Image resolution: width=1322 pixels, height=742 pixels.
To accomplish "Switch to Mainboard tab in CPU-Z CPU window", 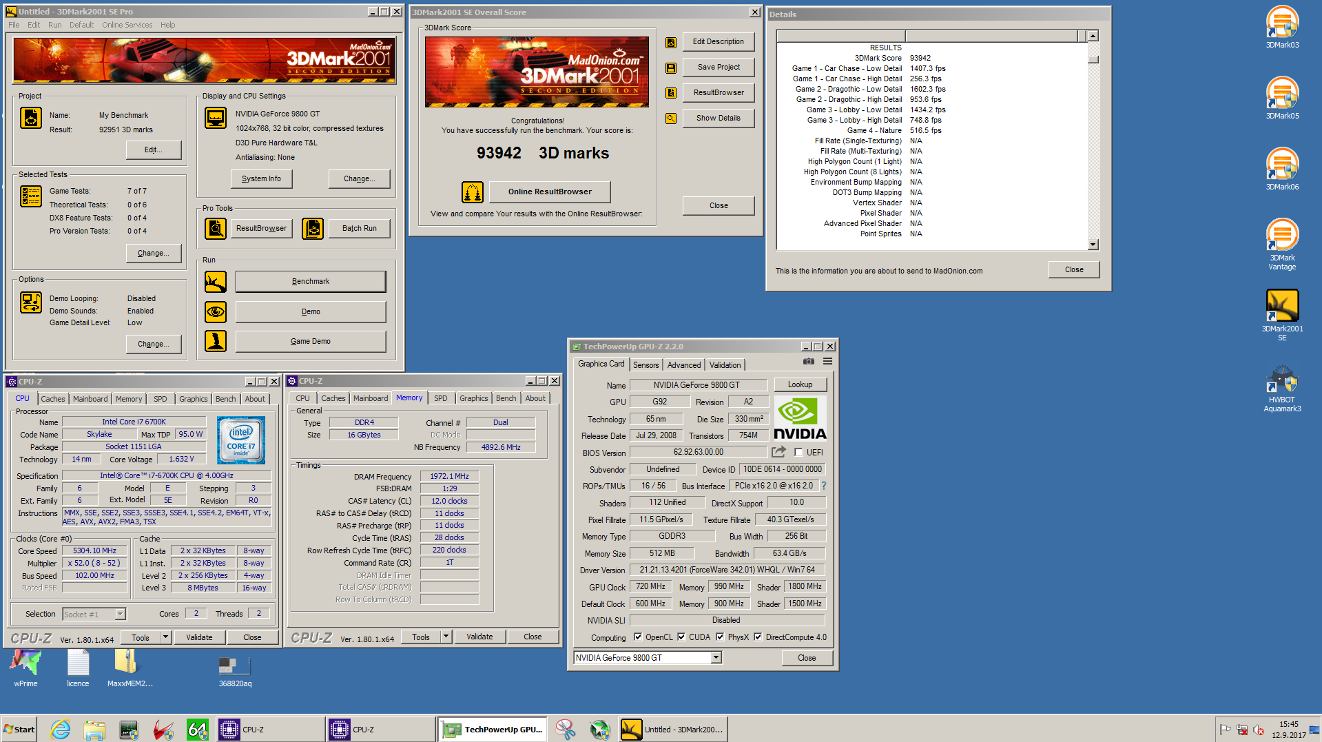I will click(x=90, y=399).
